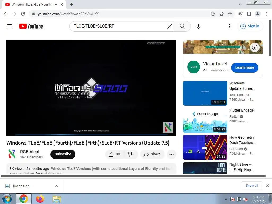
Task: Open the tab search dropdown arrow
Action: coord(240,5)
